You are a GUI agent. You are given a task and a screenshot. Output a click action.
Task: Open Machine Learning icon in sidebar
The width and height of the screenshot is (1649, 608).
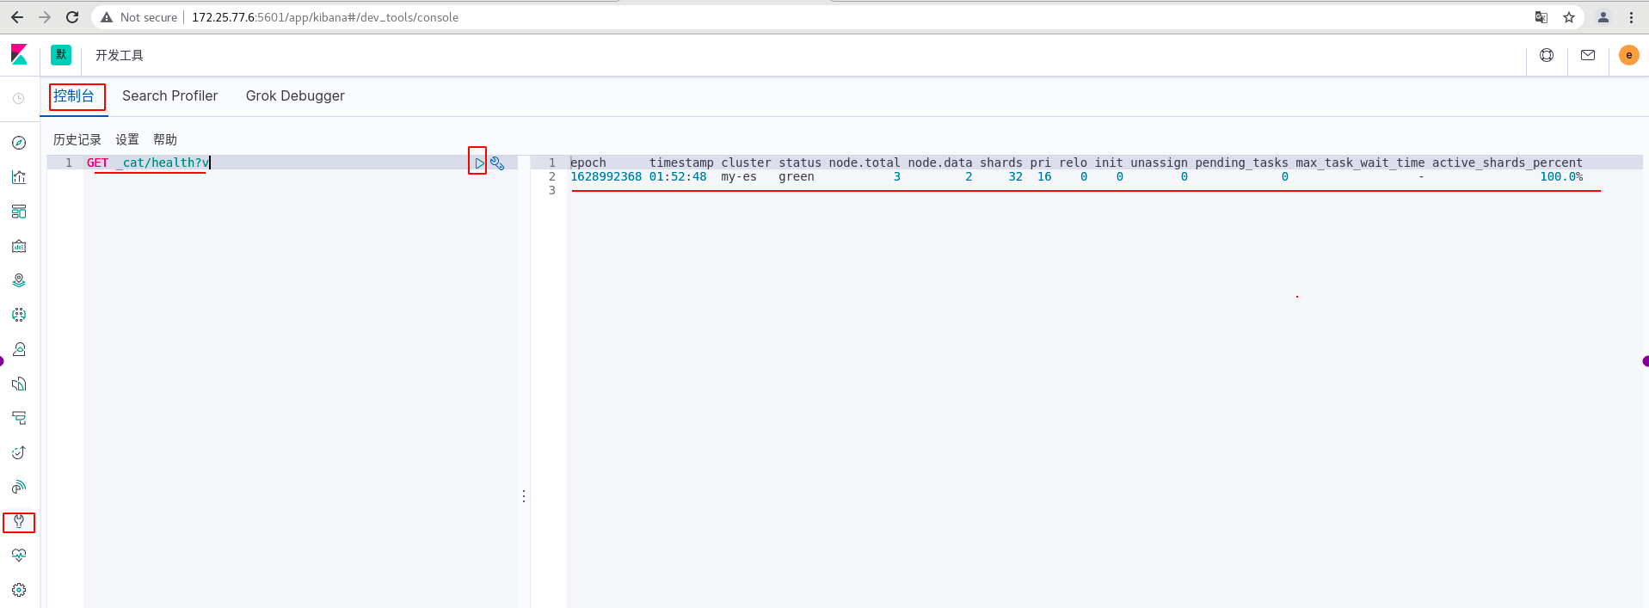(19, 315)
